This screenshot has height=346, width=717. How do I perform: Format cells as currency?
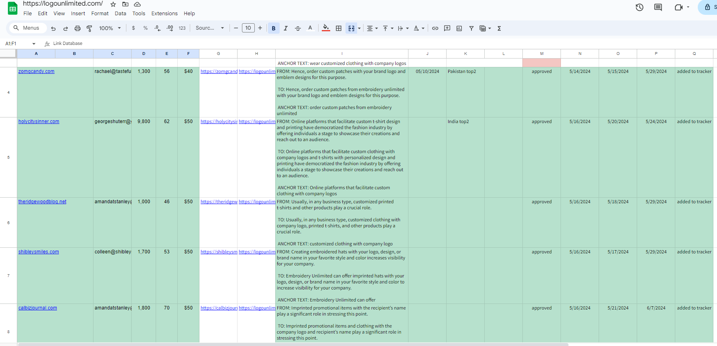(x=133, y=28)
